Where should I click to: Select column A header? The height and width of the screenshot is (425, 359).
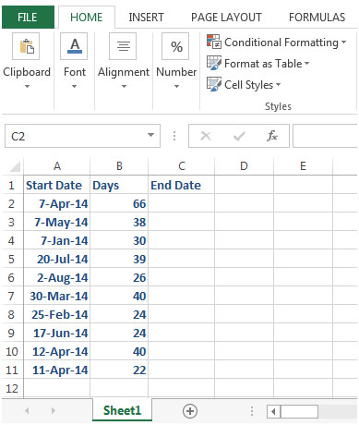[57, 166]
